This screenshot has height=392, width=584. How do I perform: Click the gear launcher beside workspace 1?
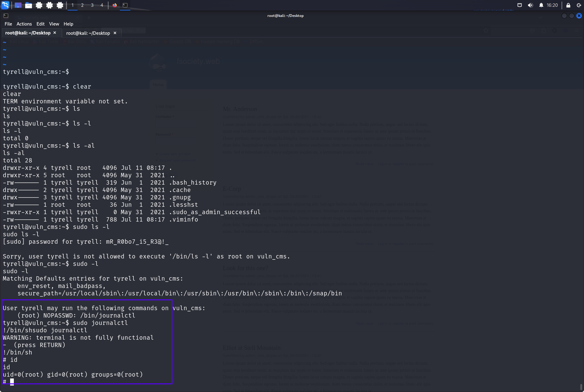pos(60,5)
